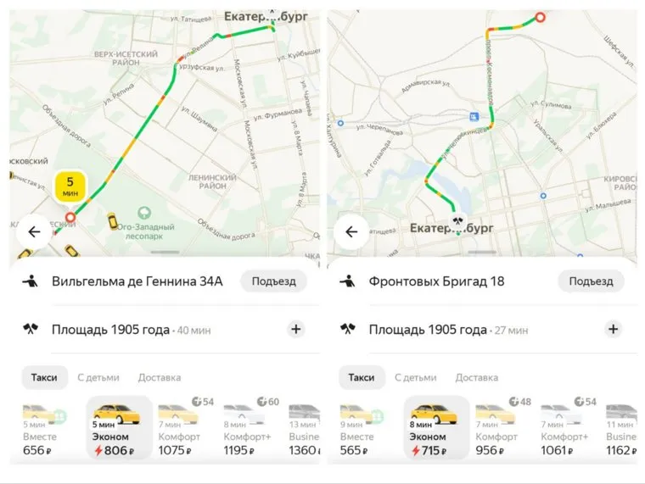Image resolution: width=645 pixels, height=484 pixels.
Task: Select Эконом taxi for 715 ₽
Action: 435,430
